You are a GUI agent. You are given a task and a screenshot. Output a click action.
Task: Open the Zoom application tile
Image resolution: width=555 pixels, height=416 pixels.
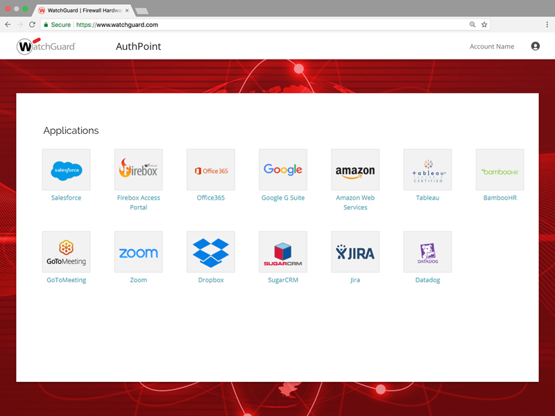(138, 252)
